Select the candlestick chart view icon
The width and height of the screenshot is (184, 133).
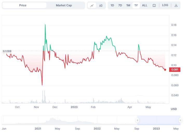tap(101, 5)
